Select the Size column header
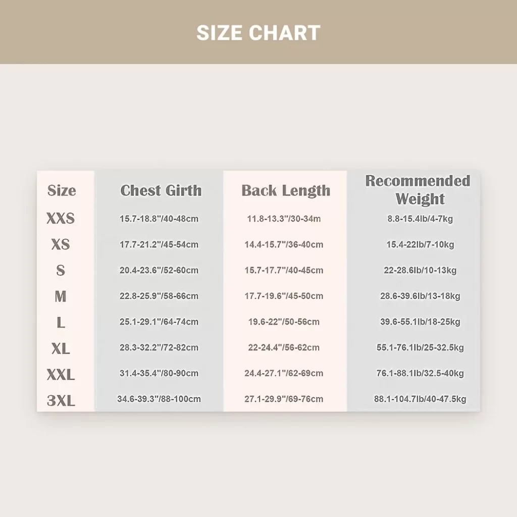Image resolution: width=517 pixels, height=517 pixels. (x=62, y=190)
